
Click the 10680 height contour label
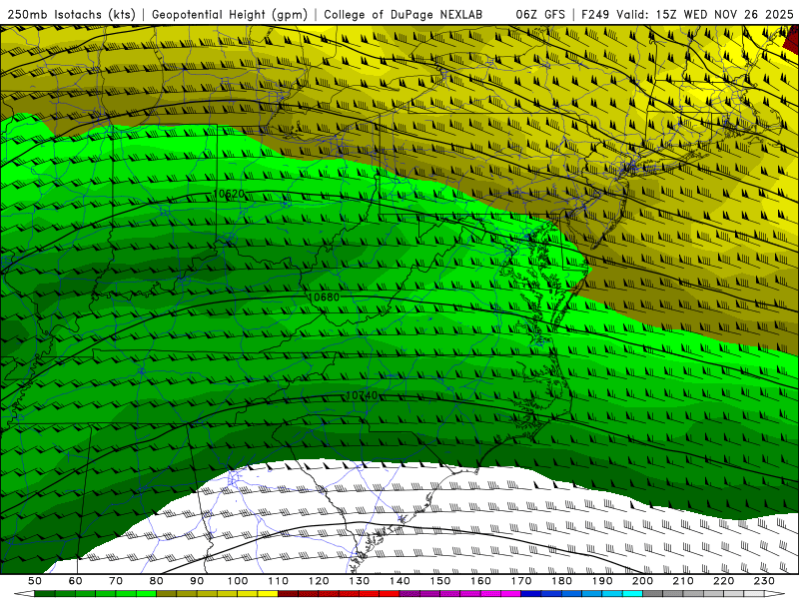coord(324,297)
